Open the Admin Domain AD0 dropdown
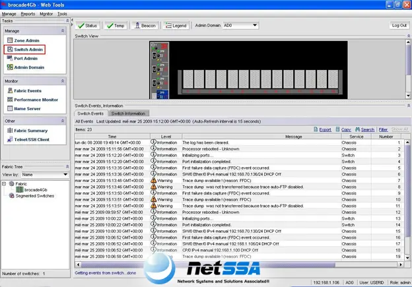 [240, 26]
